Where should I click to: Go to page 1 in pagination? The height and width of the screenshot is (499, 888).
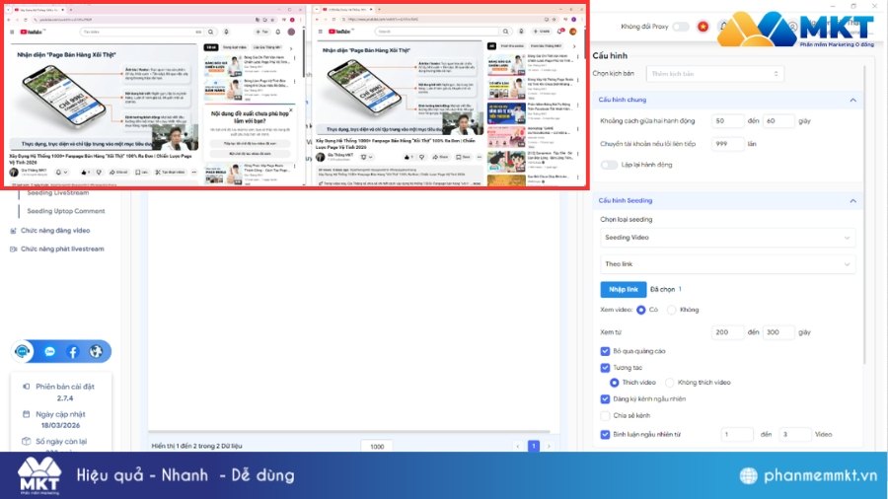[x=534, y=447]
